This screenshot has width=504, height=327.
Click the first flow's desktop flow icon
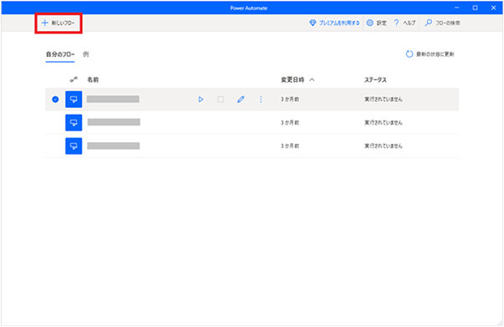point(74,100)
